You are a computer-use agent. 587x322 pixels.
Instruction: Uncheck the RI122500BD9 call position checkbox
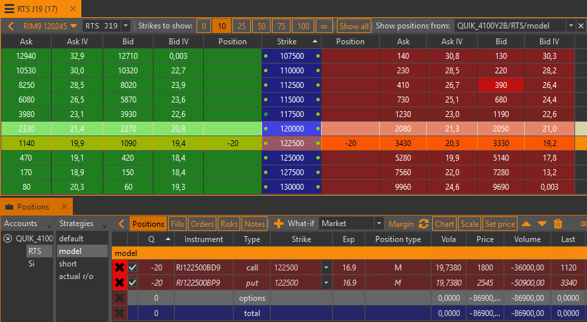click(133, 267)
